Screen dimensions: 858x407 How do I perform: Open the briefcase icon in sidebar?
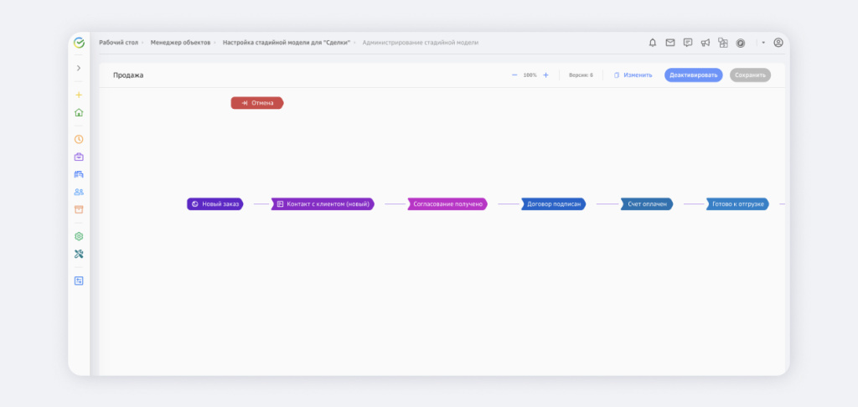click(x=79, y=157)
